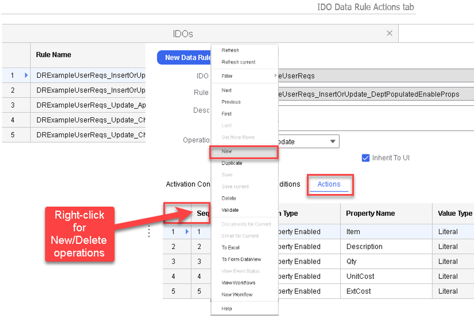Click current-row arrow indicator in actions row 1
The image size is (474, 320).
187,232
